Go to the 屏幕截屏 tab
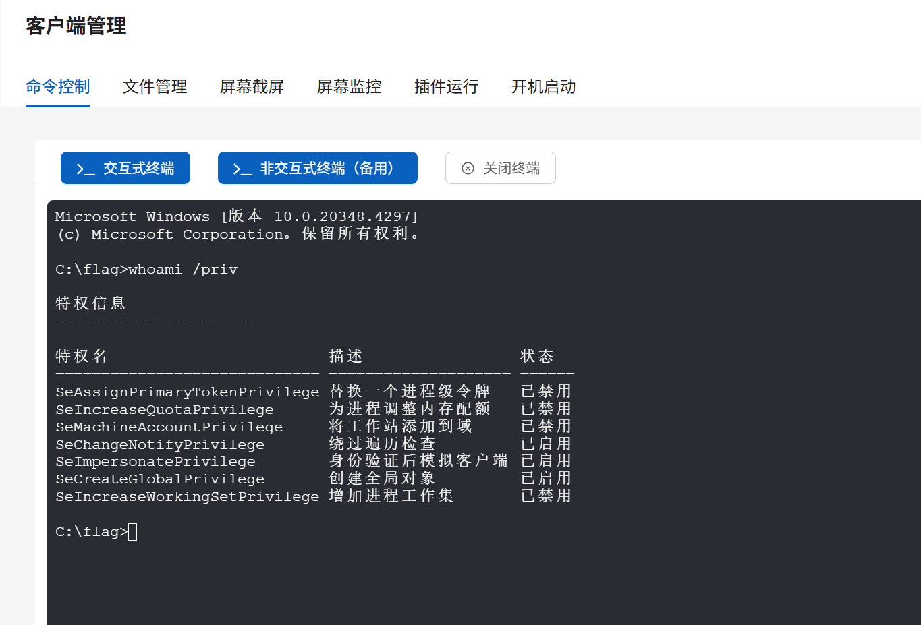921x625 pixels. [x=252, y=87]
